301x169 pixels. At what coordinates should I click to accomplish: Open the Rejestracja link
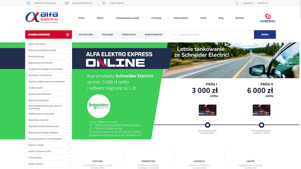point(263,3)
